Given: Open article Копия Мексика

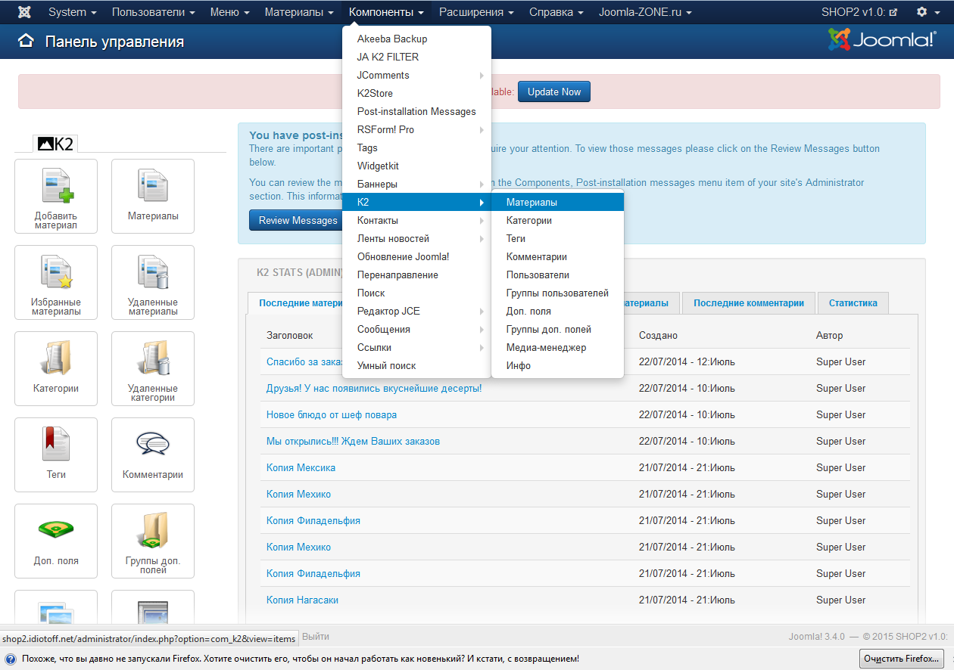Looking at the screenshot, I should pyautogui.click(x=301, y=467).
